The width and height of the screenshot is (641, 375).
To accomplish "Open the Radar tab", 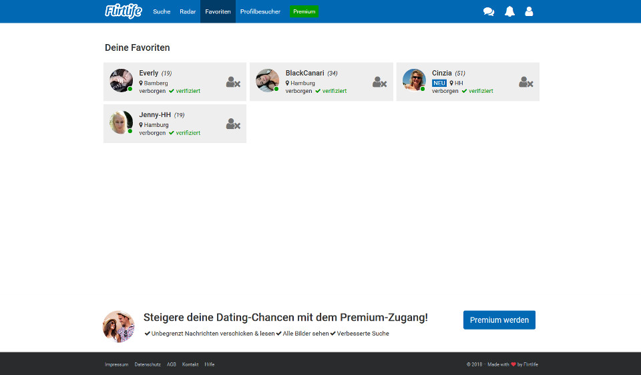I will [x=188, y=11].
